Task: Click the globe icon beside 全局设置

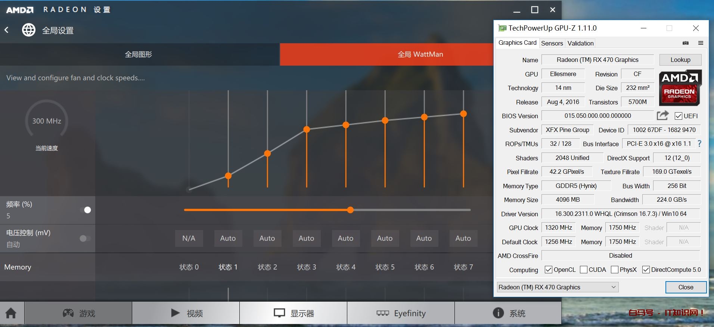Action: coord(29,30)
